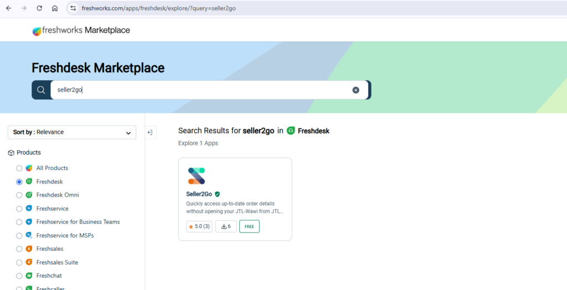Select All Products radio button
The height and width of the screenshot is (290, 567).
pyautogui.click(x=19, y=168)
